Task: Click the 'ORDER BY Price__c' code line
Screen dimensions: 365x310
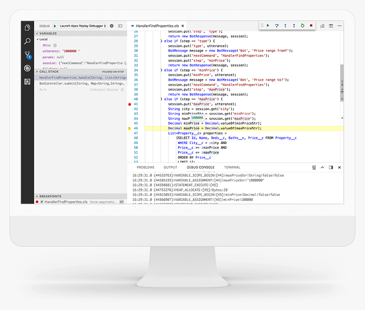Action: pos(194,157)
